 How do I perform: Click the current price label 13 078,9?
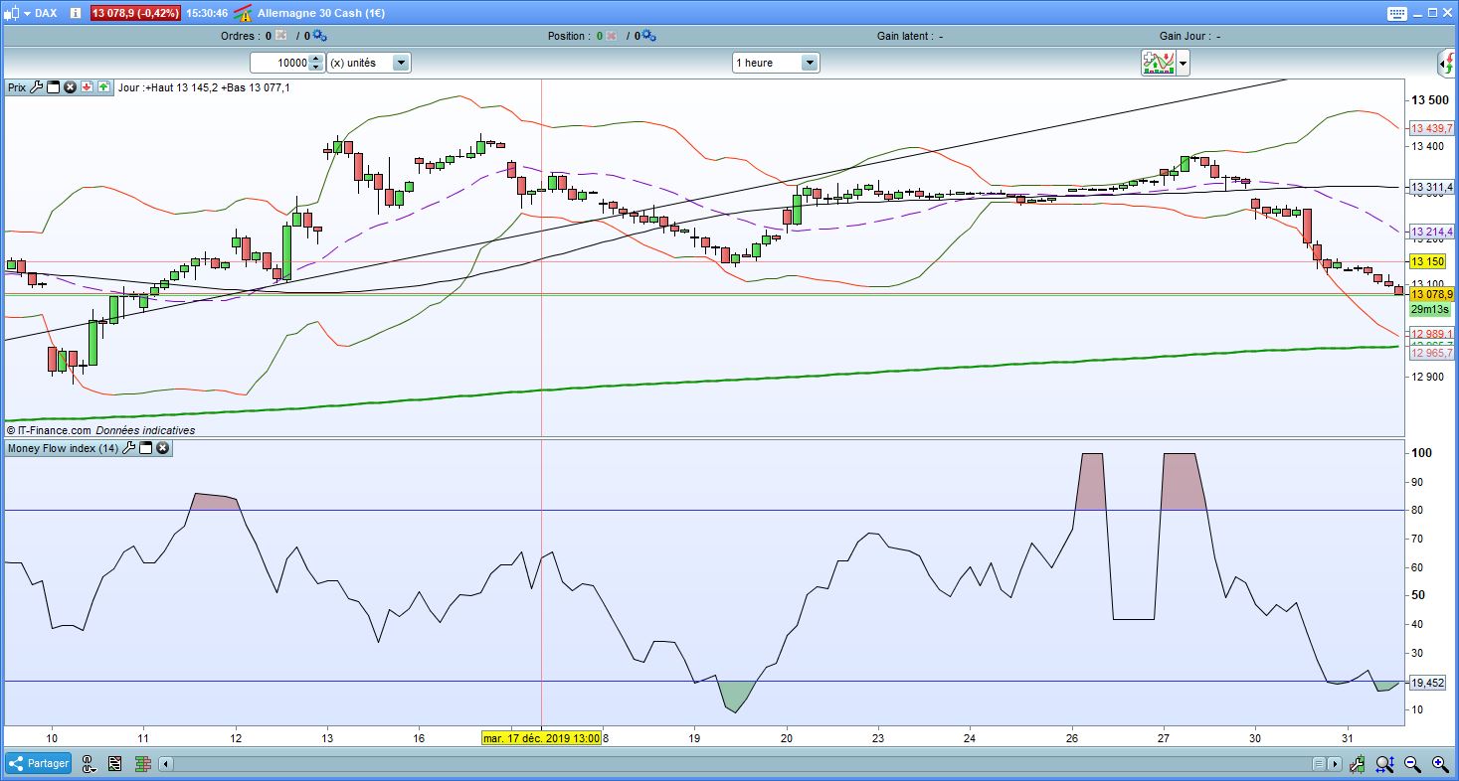point(1431,294)
